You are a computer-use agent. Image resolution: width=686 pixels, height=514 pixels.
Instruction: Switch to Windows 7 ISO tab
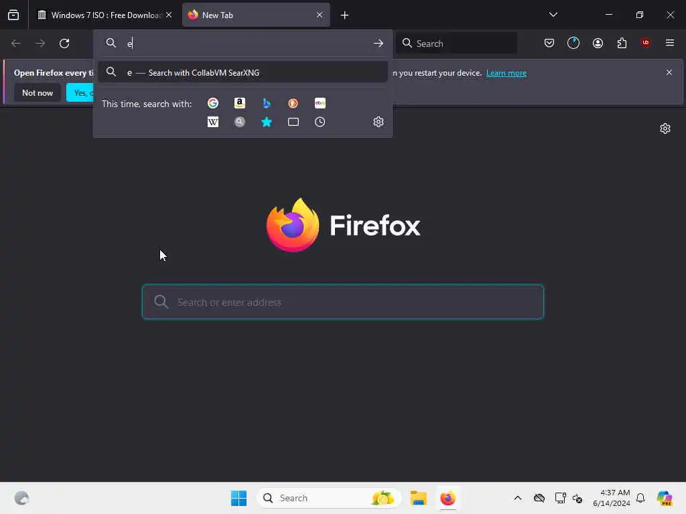[x=104, y=15]
